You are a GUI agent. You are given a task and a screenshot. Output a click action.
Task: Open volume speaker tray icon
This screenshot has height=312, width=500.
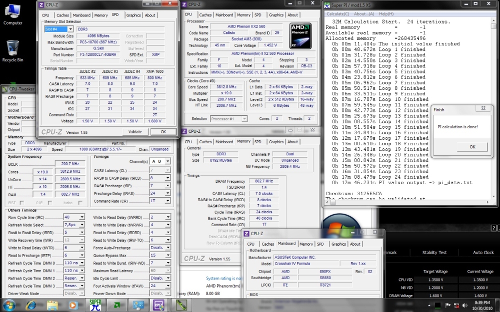tap(465, 306)
